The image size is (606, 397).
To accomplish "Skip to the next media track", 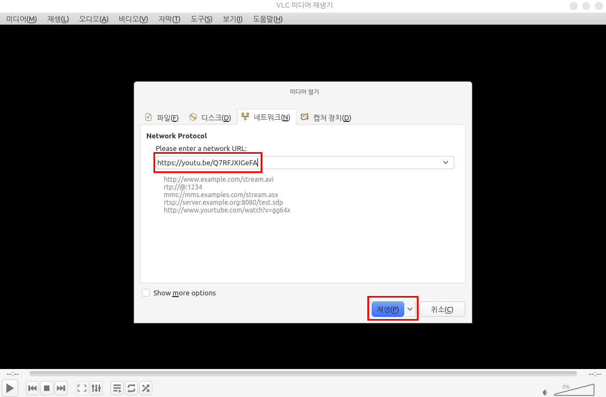I will point(61,388).
